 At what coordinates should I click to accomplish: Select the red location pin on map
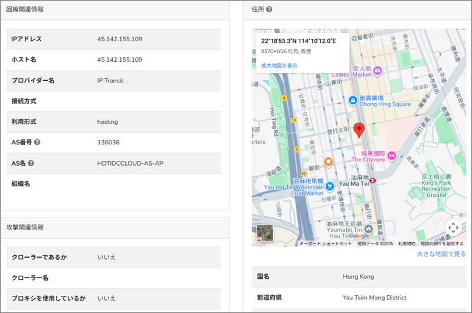pos(359,130)
